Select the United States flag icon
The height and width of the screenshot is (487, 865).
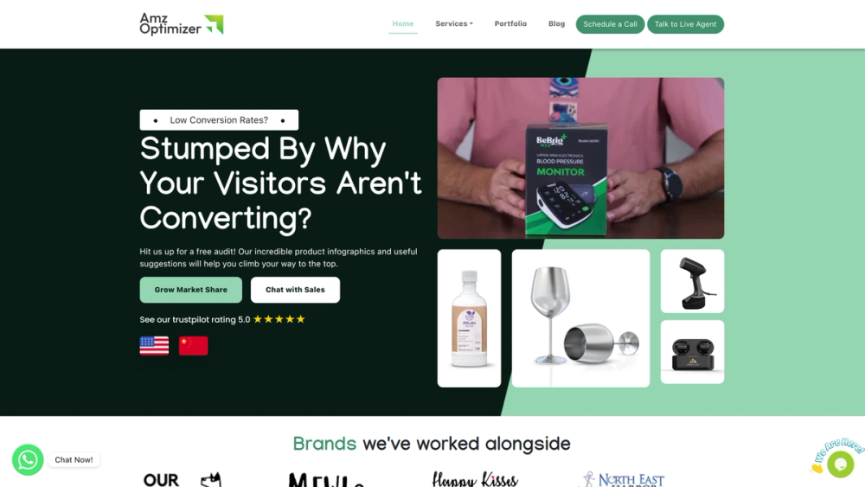click(x=154, y=346)
